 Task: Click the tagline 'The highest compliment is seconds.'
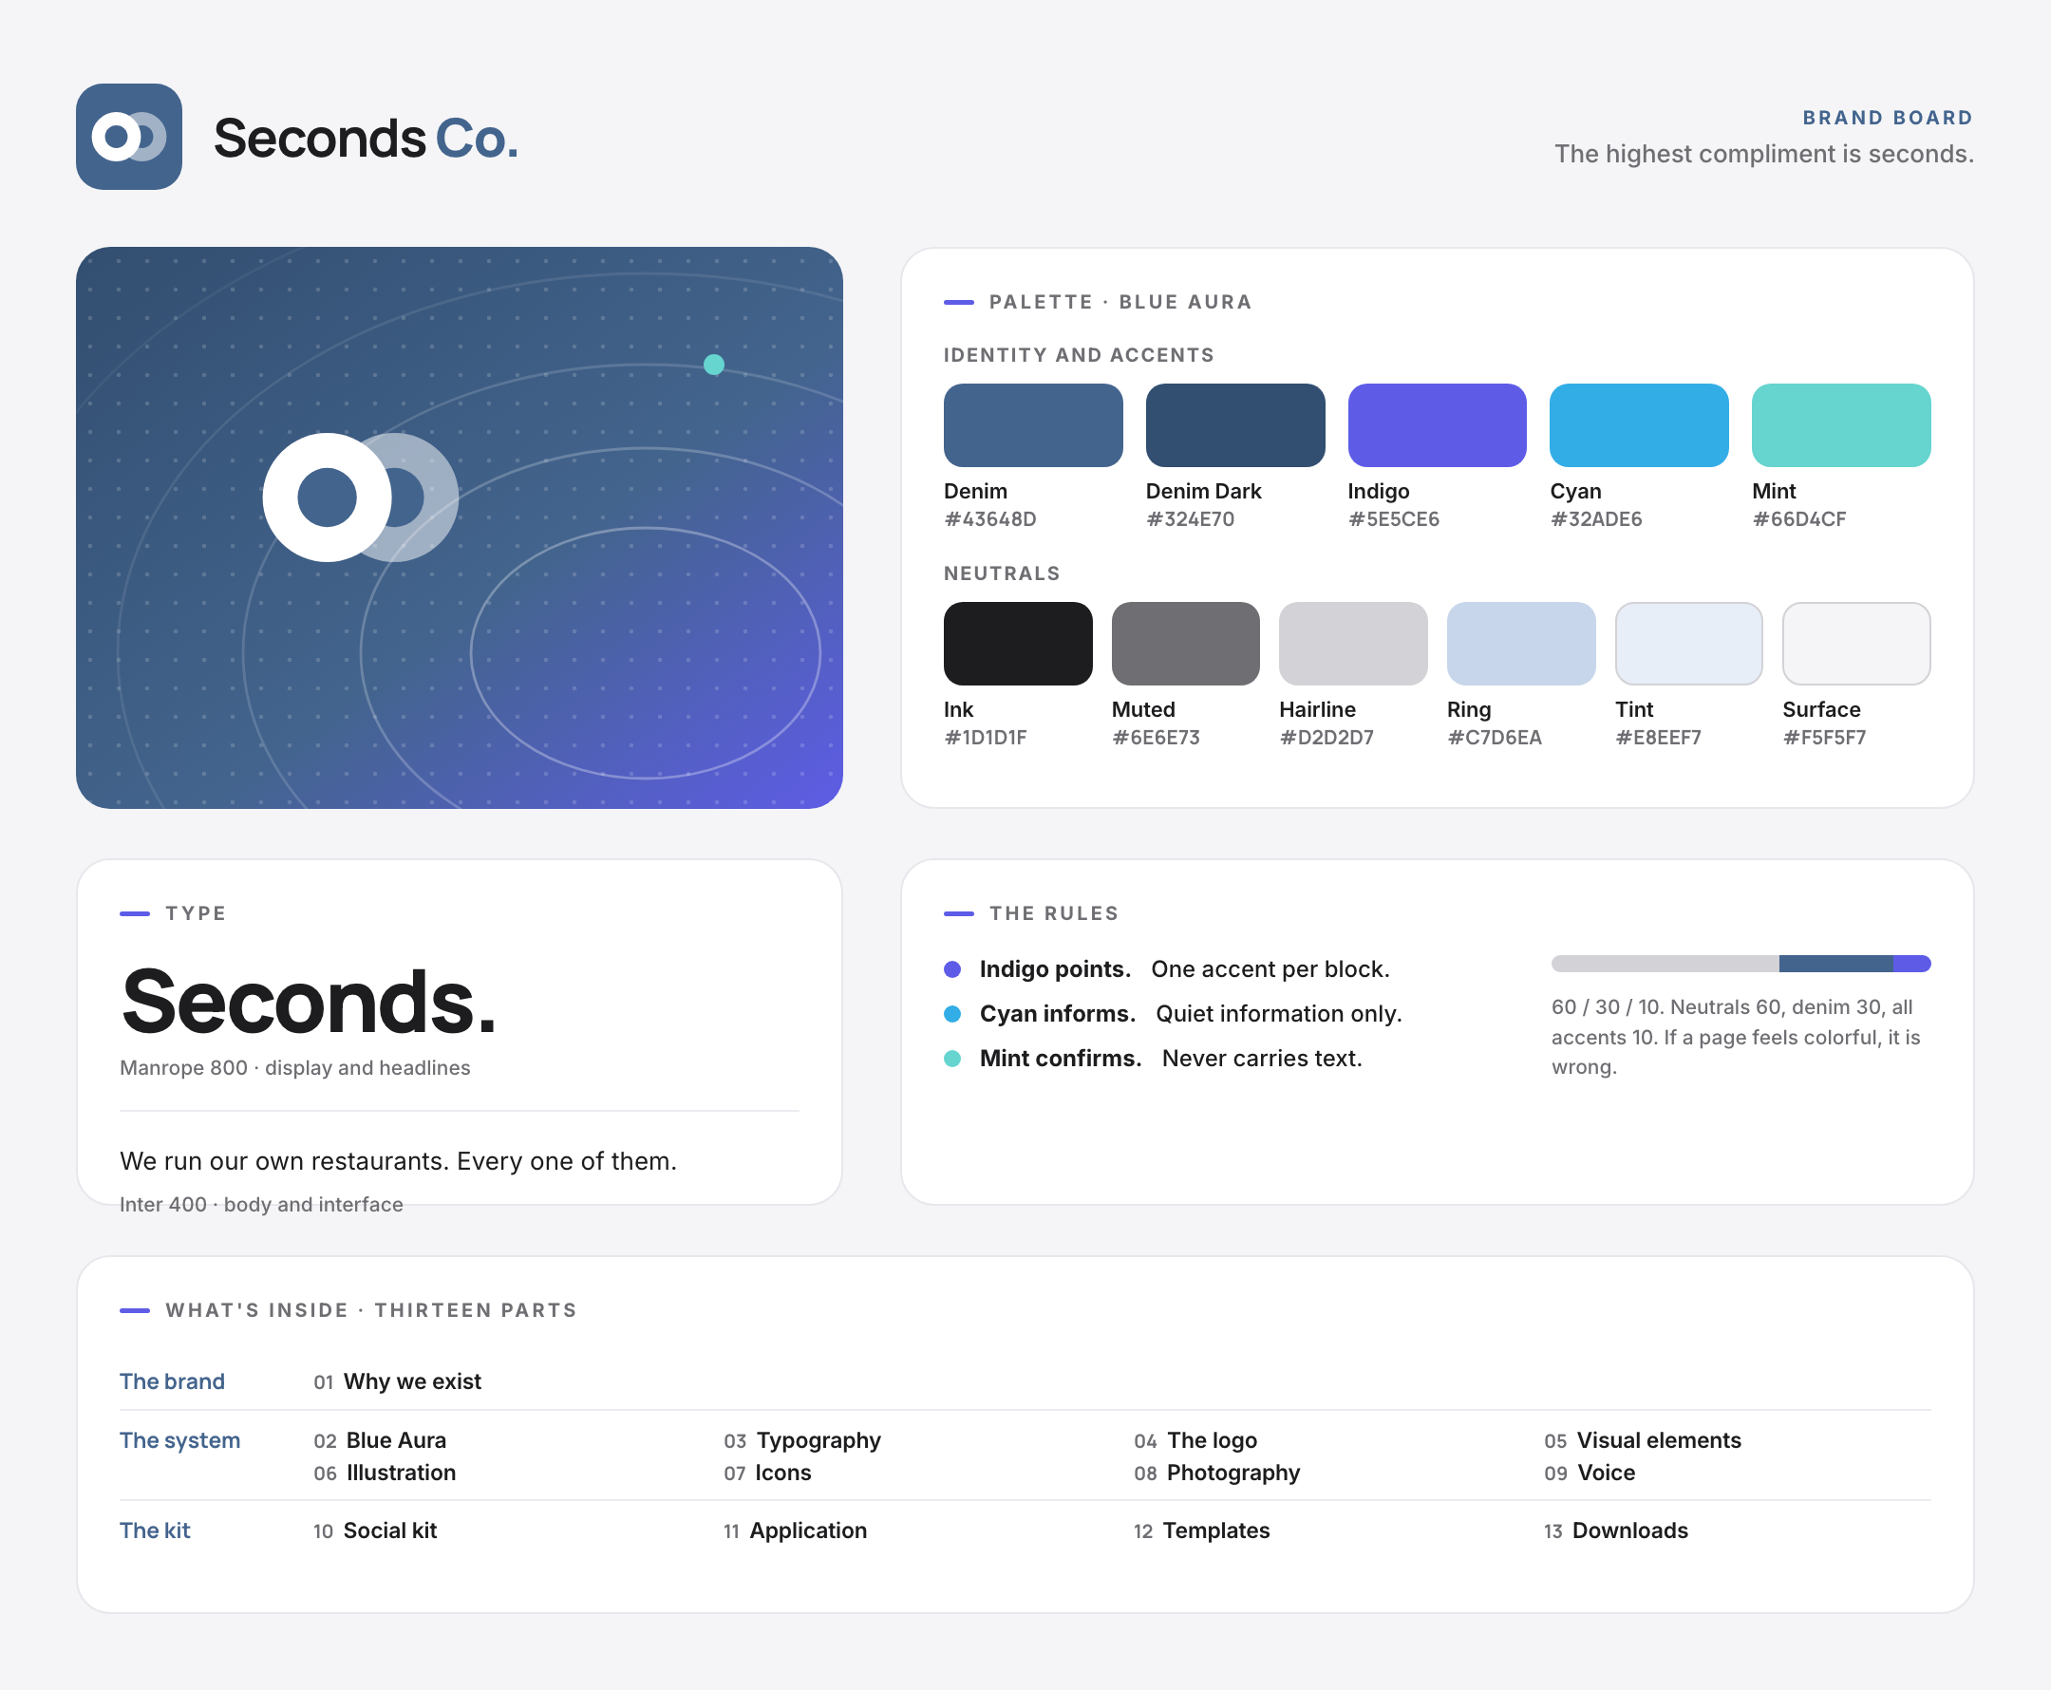[x=1764, y=154]
